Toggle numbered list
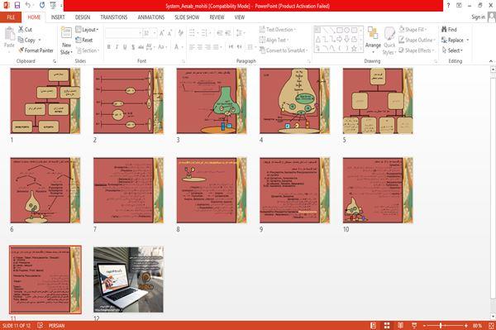The image size is (496, 330). pyautogui.click(x=205, y=33)
